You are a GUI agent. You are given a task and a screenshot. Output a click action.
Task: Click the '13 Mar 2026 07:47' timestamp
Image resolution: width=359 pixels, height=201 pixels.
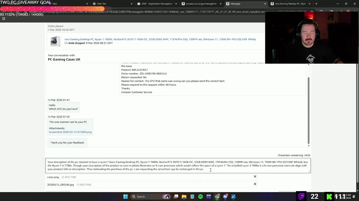[59, 100]
